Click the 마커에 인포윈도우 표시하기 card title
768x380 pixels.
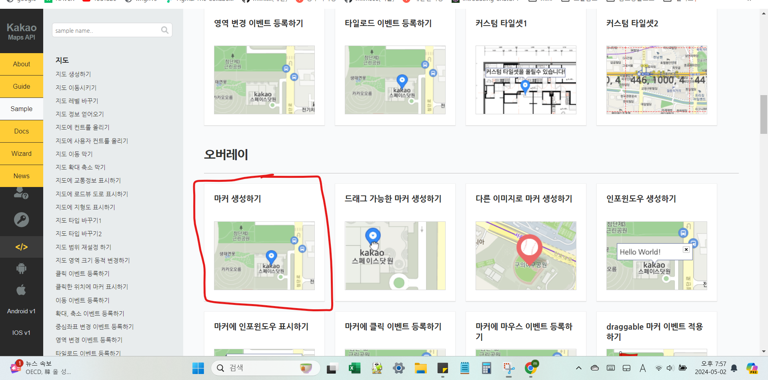(261, 326)
